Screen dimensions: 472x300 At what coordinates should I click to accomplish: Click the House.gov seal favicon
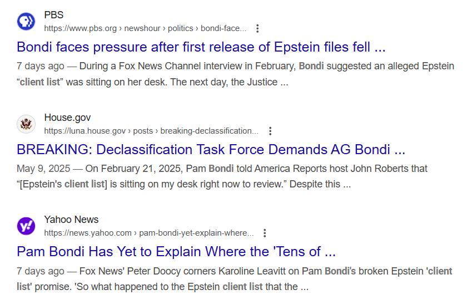tap(26, 124)
